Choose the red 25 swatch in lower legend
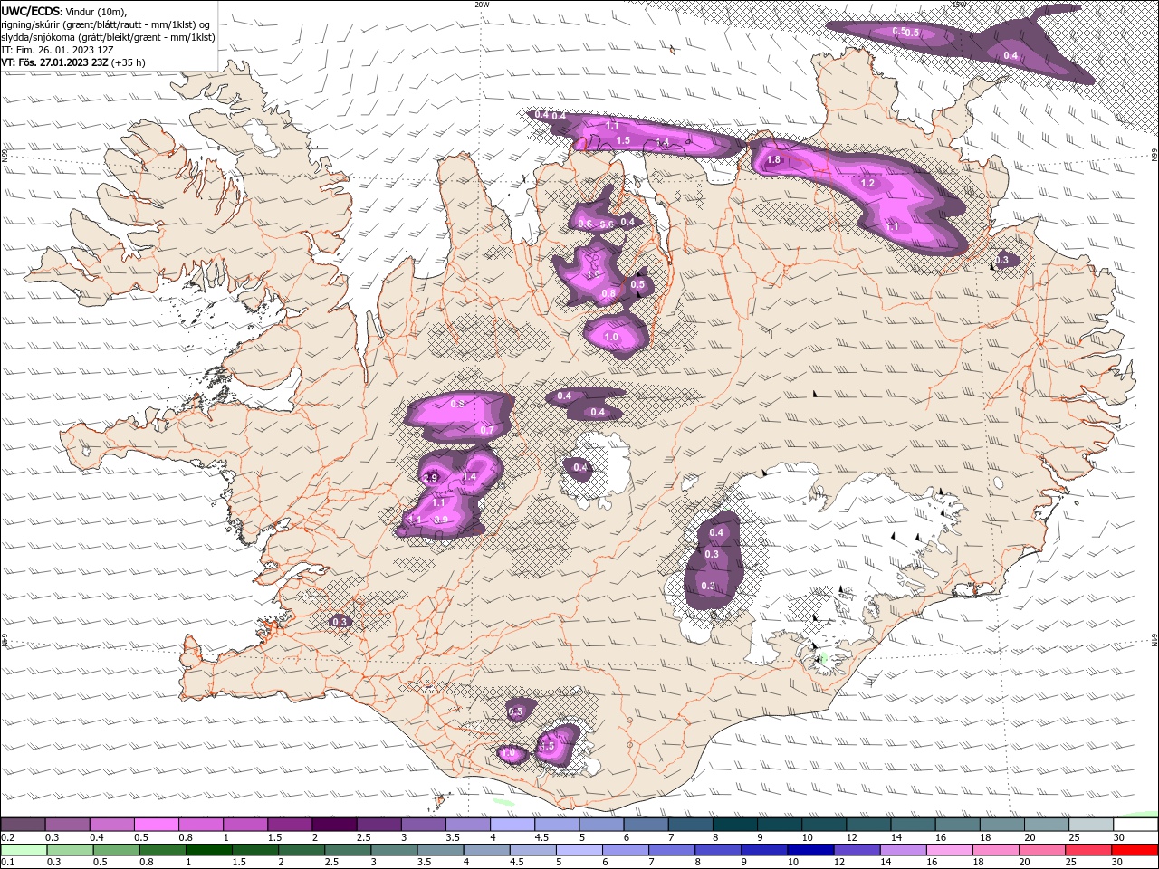 1088,850
